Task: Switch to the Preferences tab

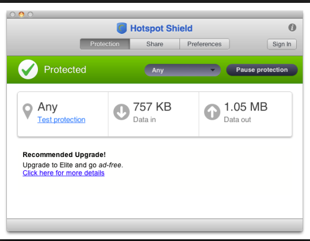Action: click(204, 44)
